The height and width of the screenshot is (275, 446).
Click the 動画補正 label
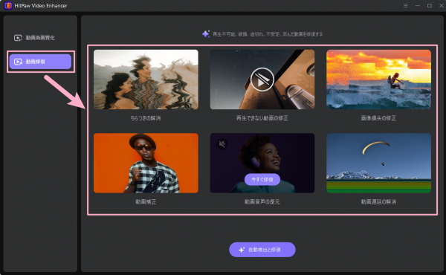pos(146,202)
